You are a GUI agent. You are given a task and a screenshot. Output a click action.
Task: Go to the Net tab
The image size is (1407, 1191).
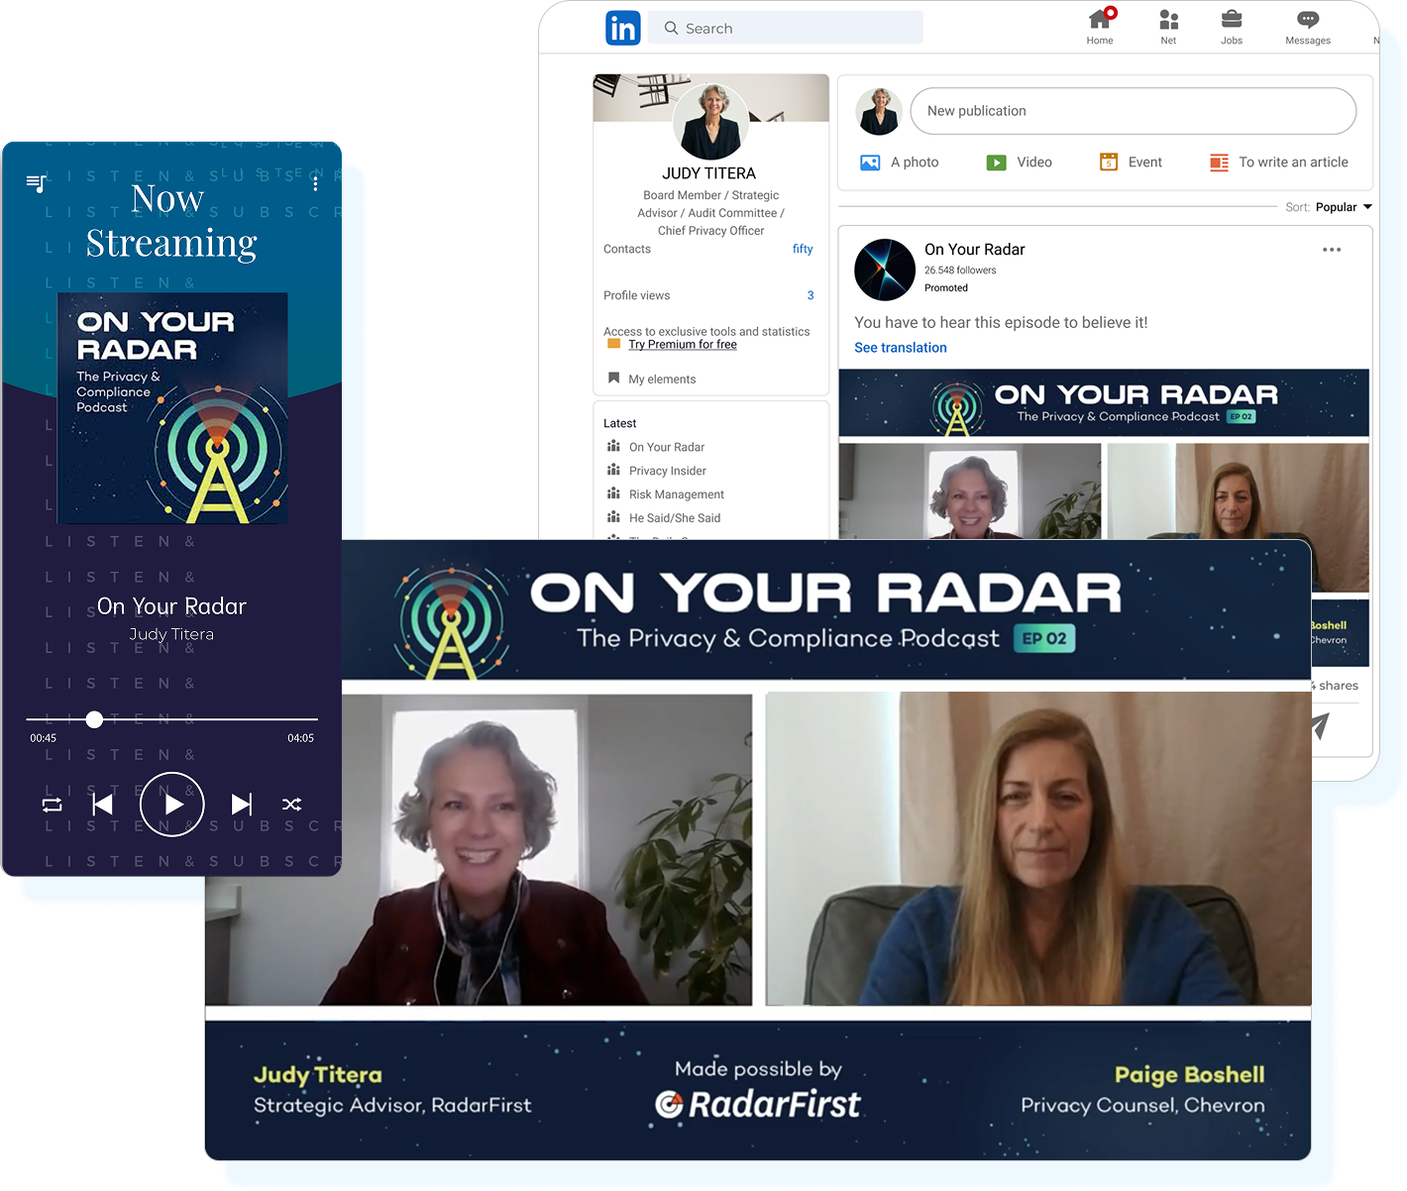click(1168, 27)
